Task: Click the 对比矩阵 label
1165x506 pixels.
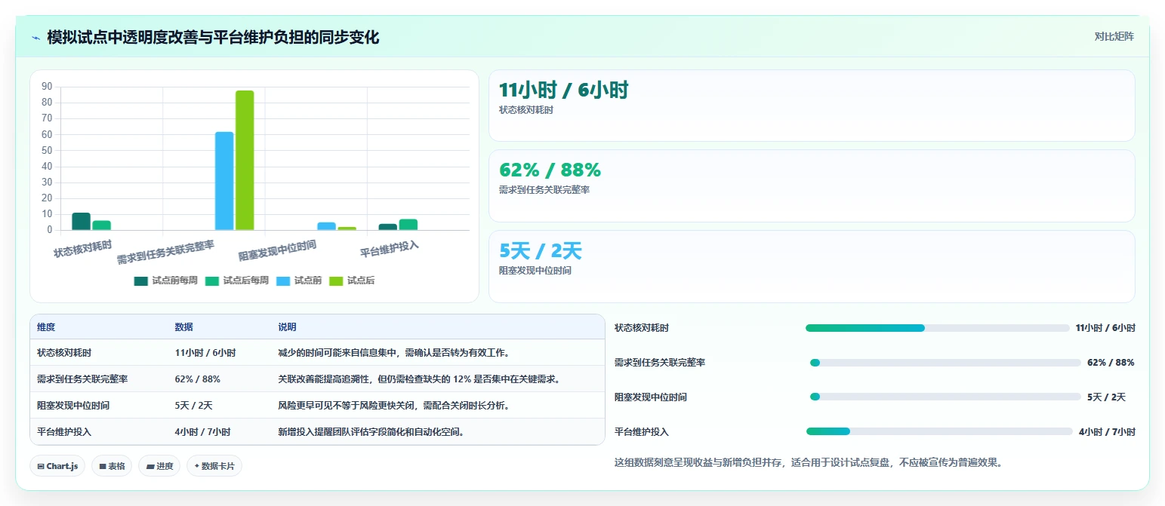Action: click(1114, 36)
